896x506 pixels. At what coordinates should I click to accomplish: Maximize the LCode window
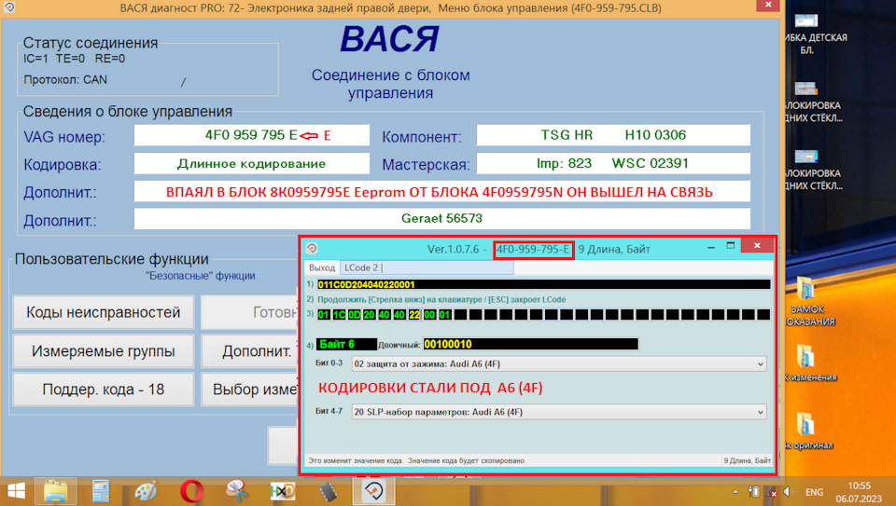(x=730, y=246)
